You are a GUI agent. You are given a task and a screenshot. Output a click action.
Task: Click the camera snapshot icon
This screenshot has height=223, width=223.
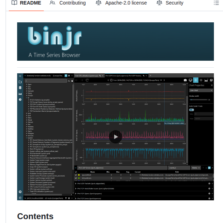pos(185,80)
